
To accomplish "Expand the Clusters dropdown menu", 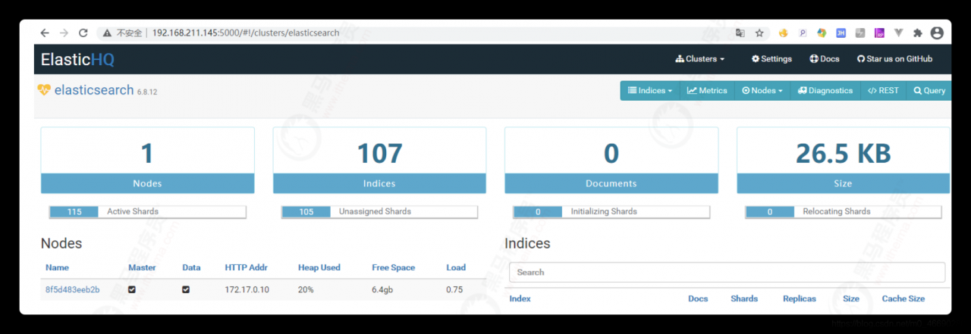I will pos(699,59).
